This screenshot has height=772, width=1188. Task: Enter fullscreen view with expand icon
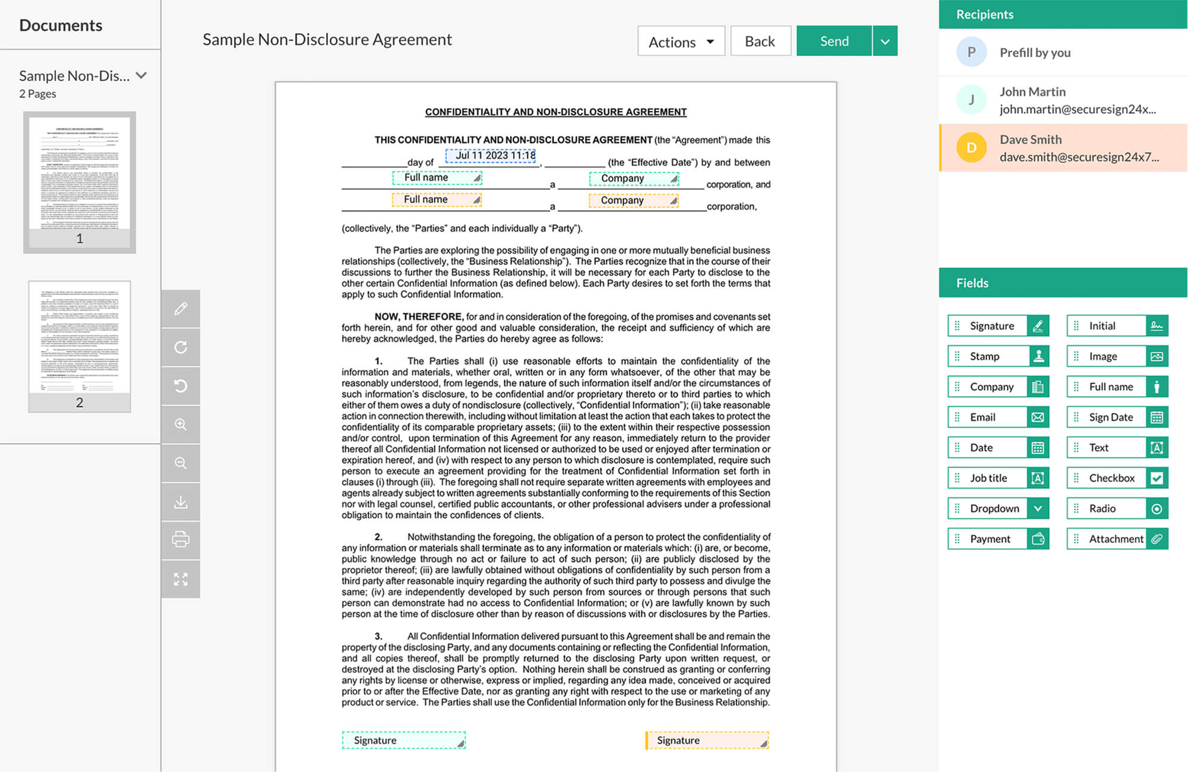click(181, 579)
